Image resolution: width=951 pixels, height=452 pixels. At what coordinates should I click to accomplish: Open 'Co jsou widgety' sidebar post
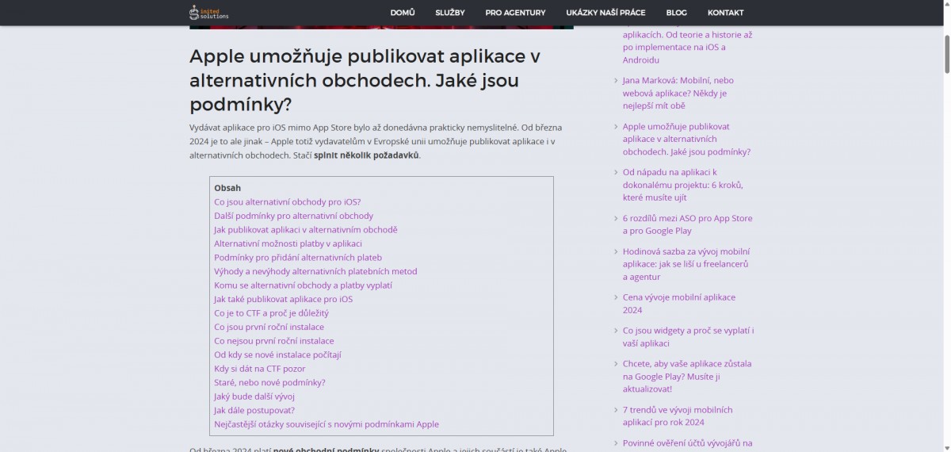[x=688, y=337]
